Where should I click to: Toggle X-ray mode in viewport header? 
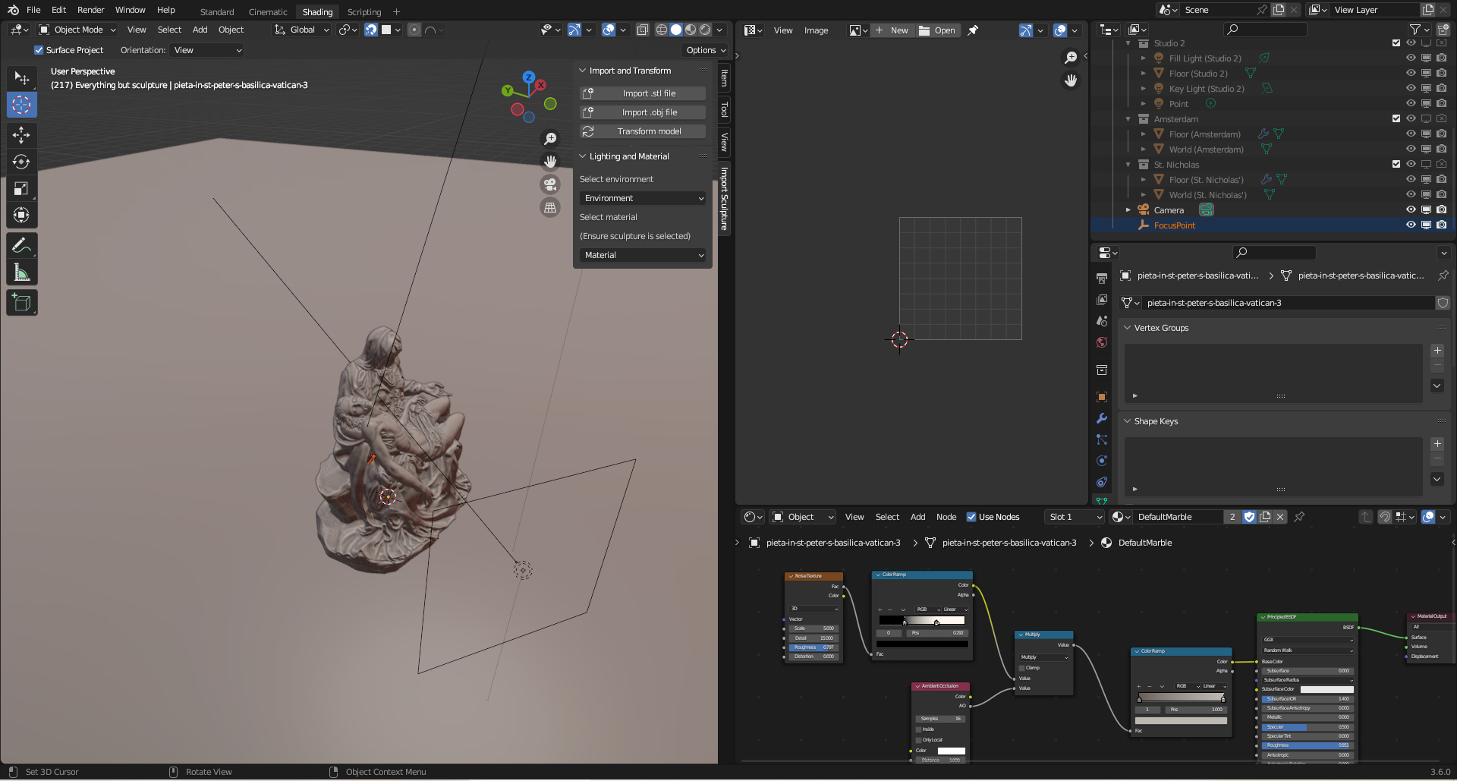point(642,30)
